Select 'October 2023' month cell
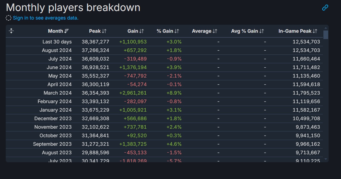 click(x=56, y=136)
